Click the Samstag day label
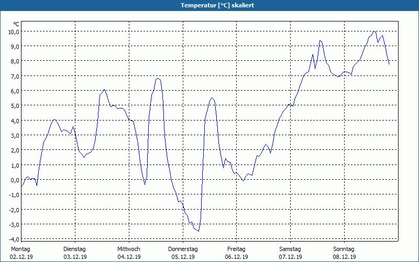419x262 pixels. coord(290,249)
